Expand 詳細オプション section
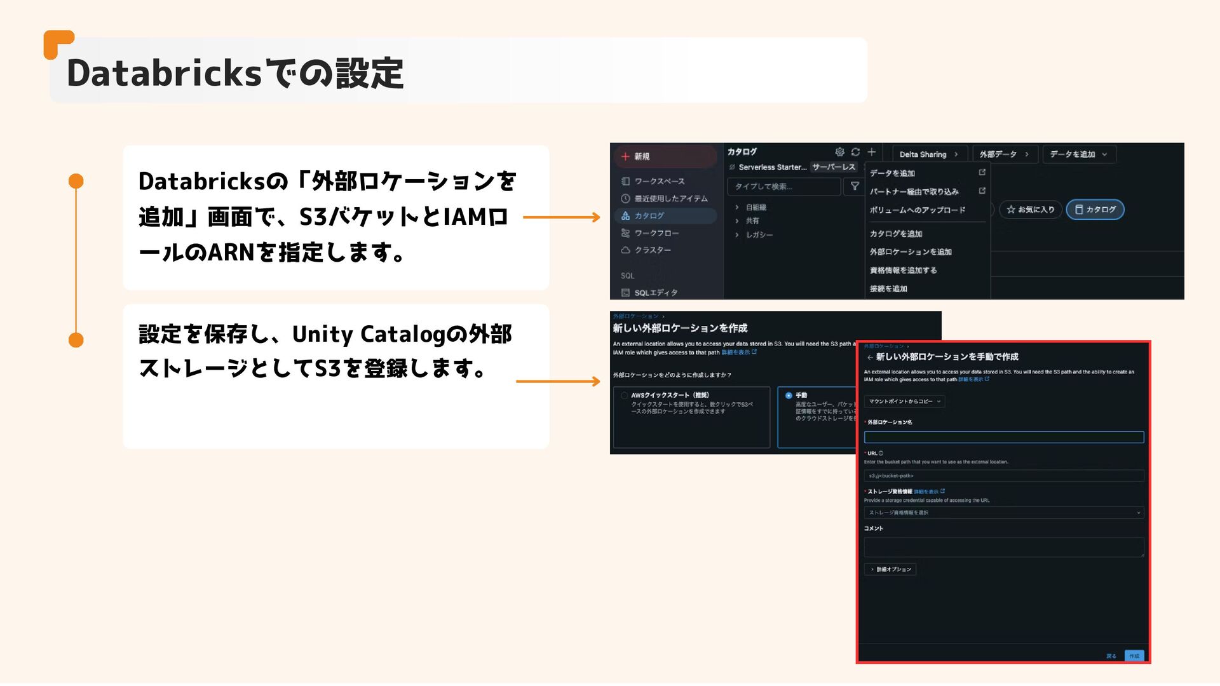Screen dimensions: 1220x686 [890, 570]
